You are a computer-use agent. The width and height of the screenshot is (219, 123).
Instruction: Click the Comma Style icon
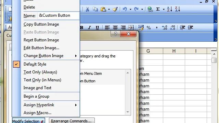[157, 28]
